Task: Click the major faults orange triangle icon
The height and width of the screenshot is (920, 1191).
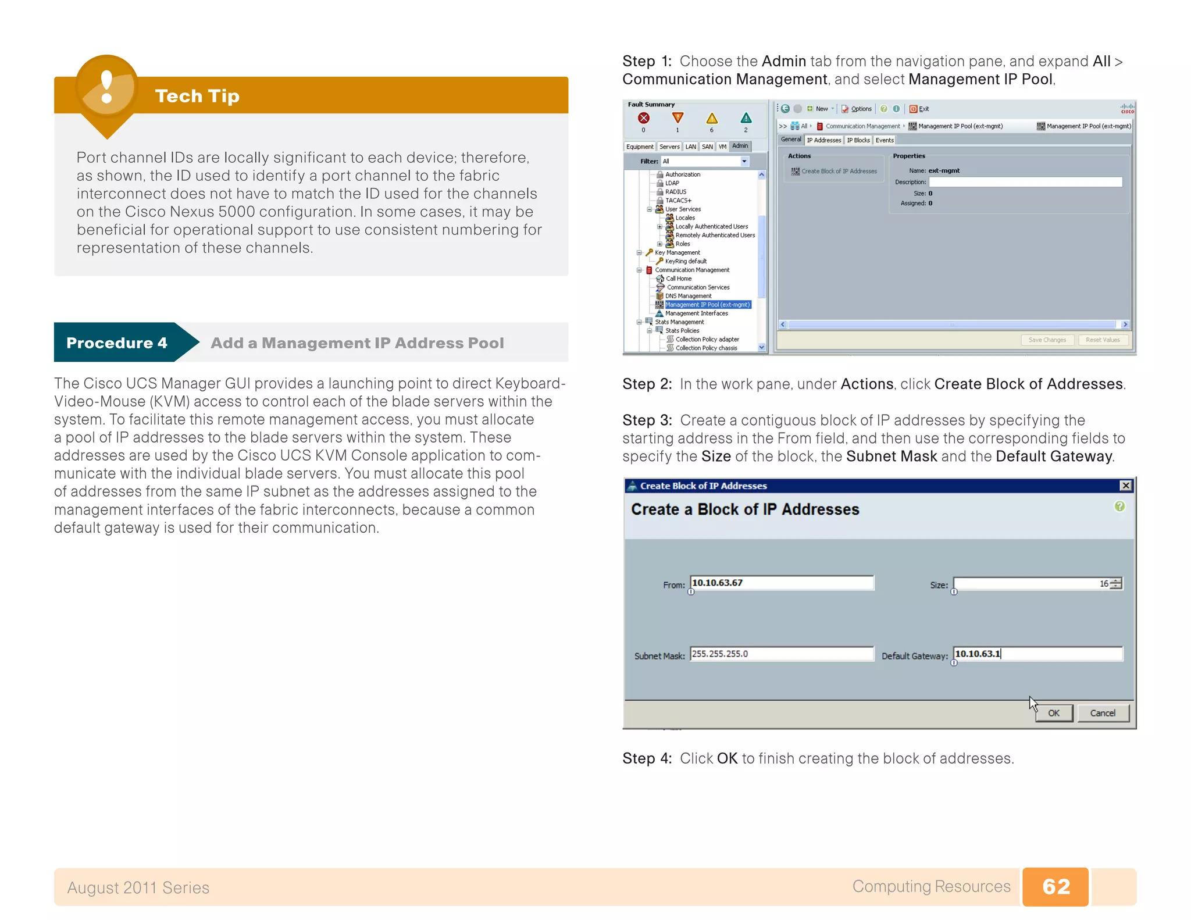Action: 677,117
